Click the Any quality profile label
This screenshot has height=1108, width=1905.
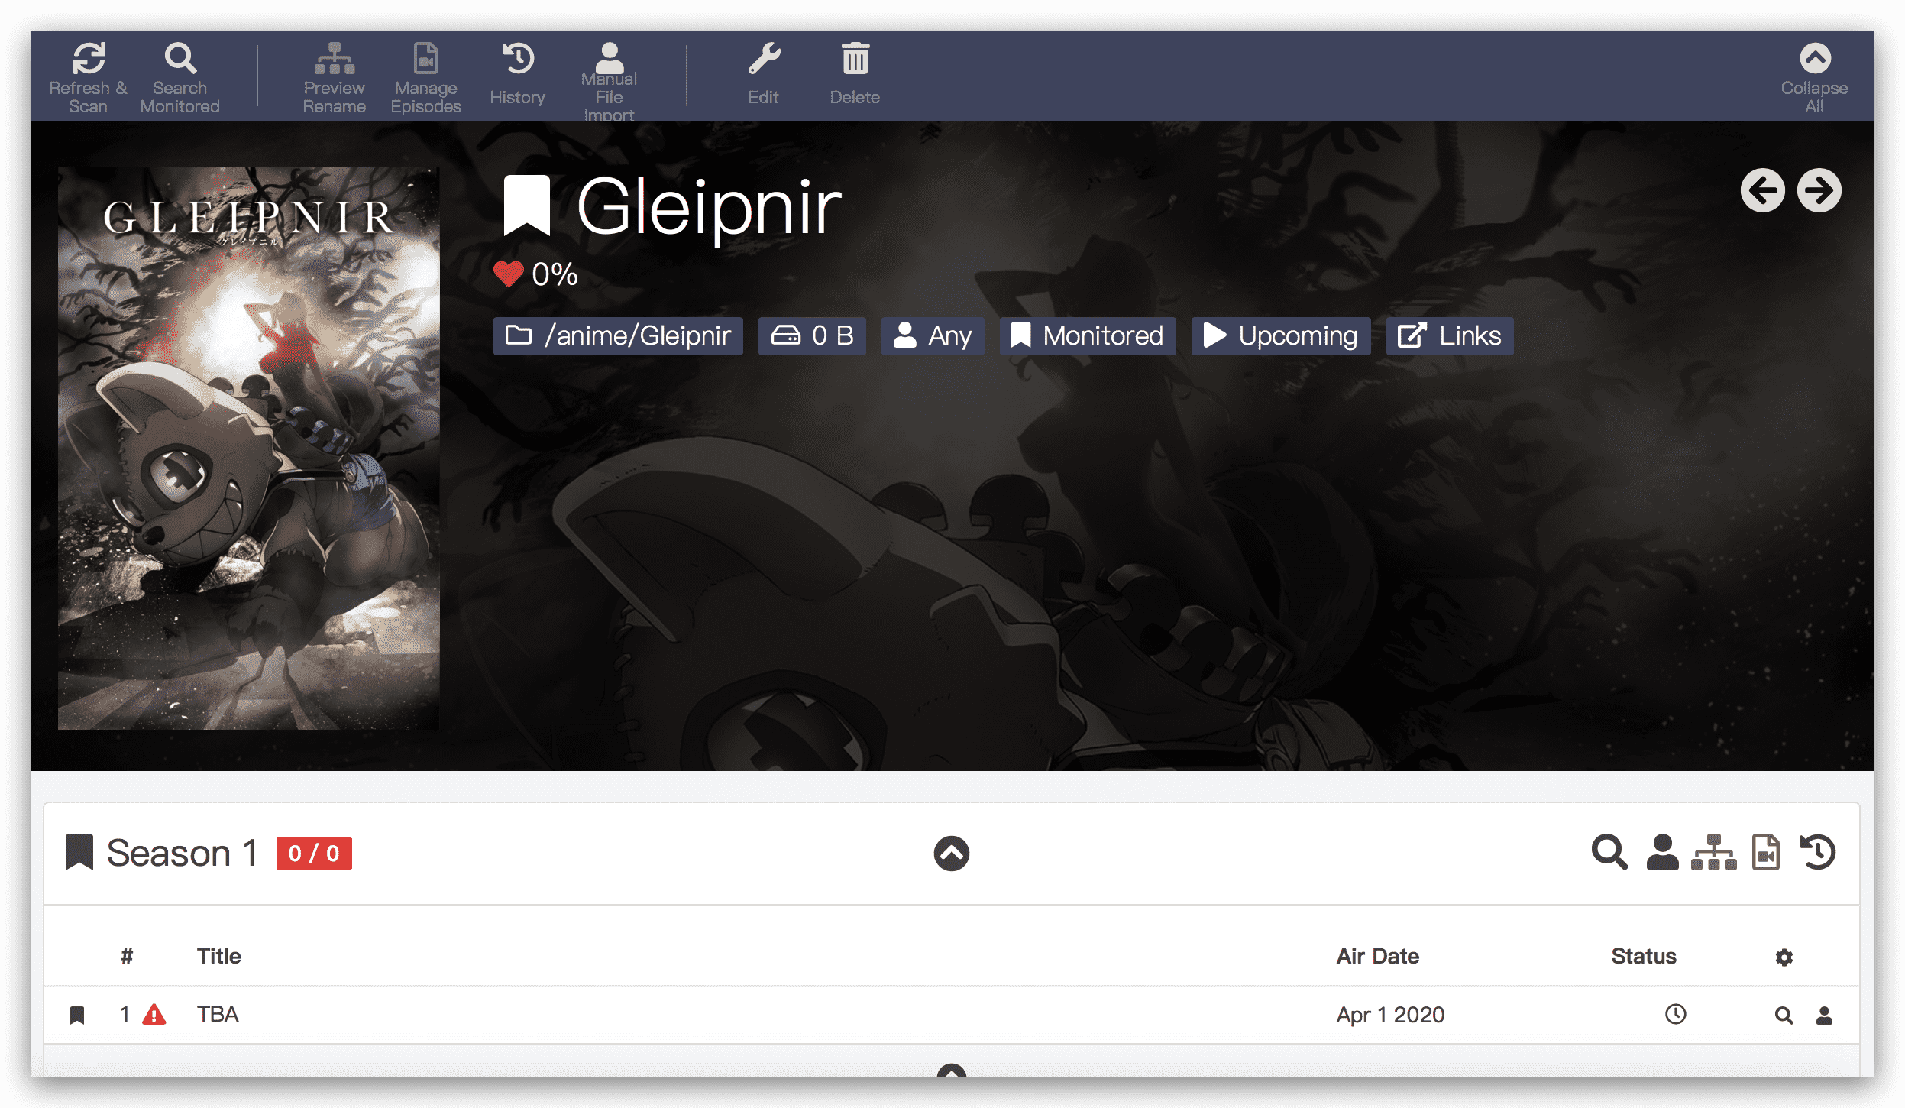click(933, 335)
